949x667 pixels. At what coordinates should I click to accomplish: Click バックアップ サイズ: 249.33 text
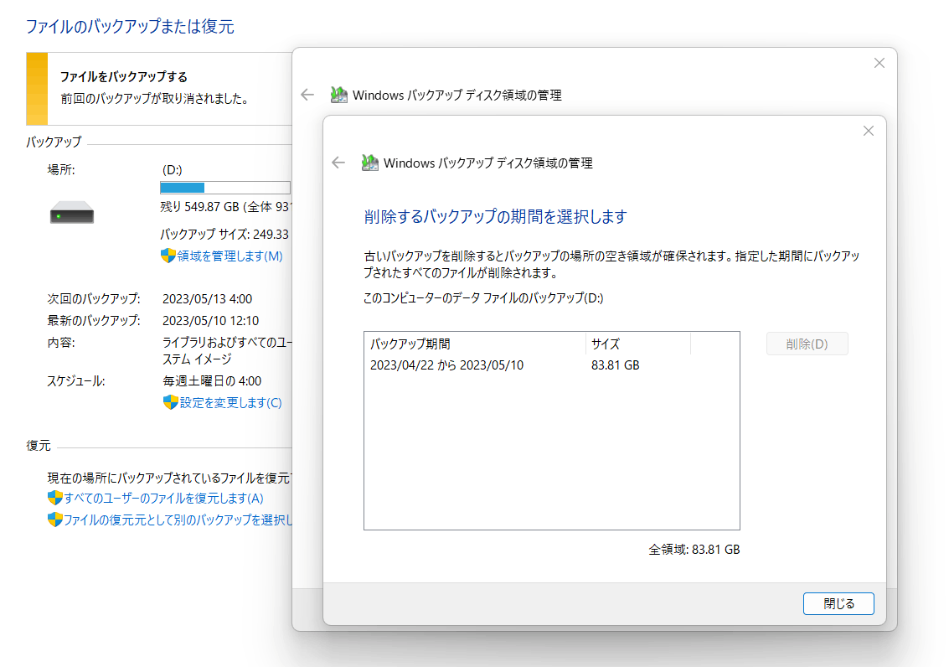[x=224, y=235]
